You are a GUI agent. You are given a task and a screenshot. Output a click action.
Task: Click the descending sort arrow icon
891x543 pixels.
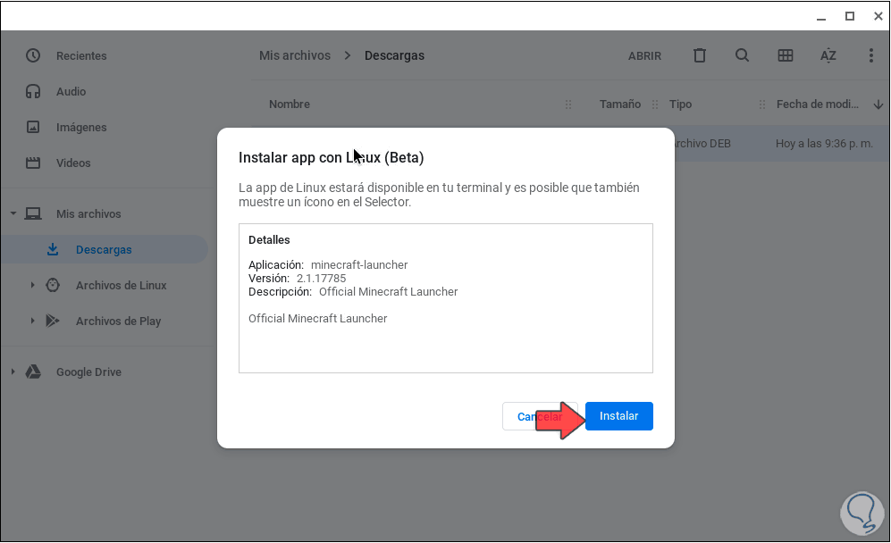pyautogui.click(x=878, y=104)
